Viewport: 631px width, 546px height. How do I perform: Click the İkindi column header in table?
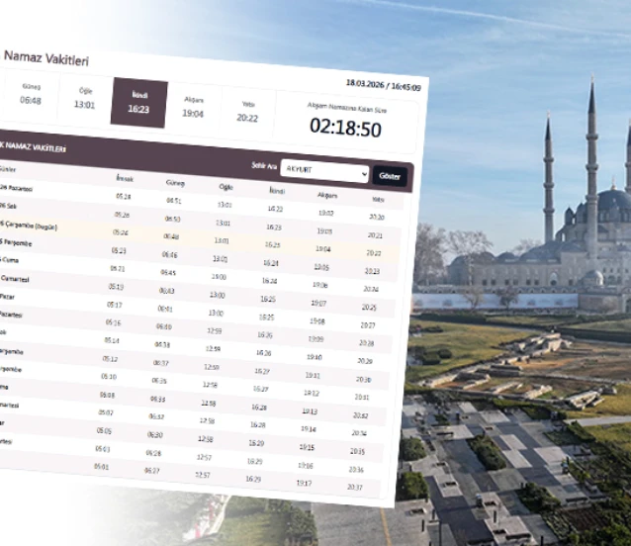[x=277, y=190]
